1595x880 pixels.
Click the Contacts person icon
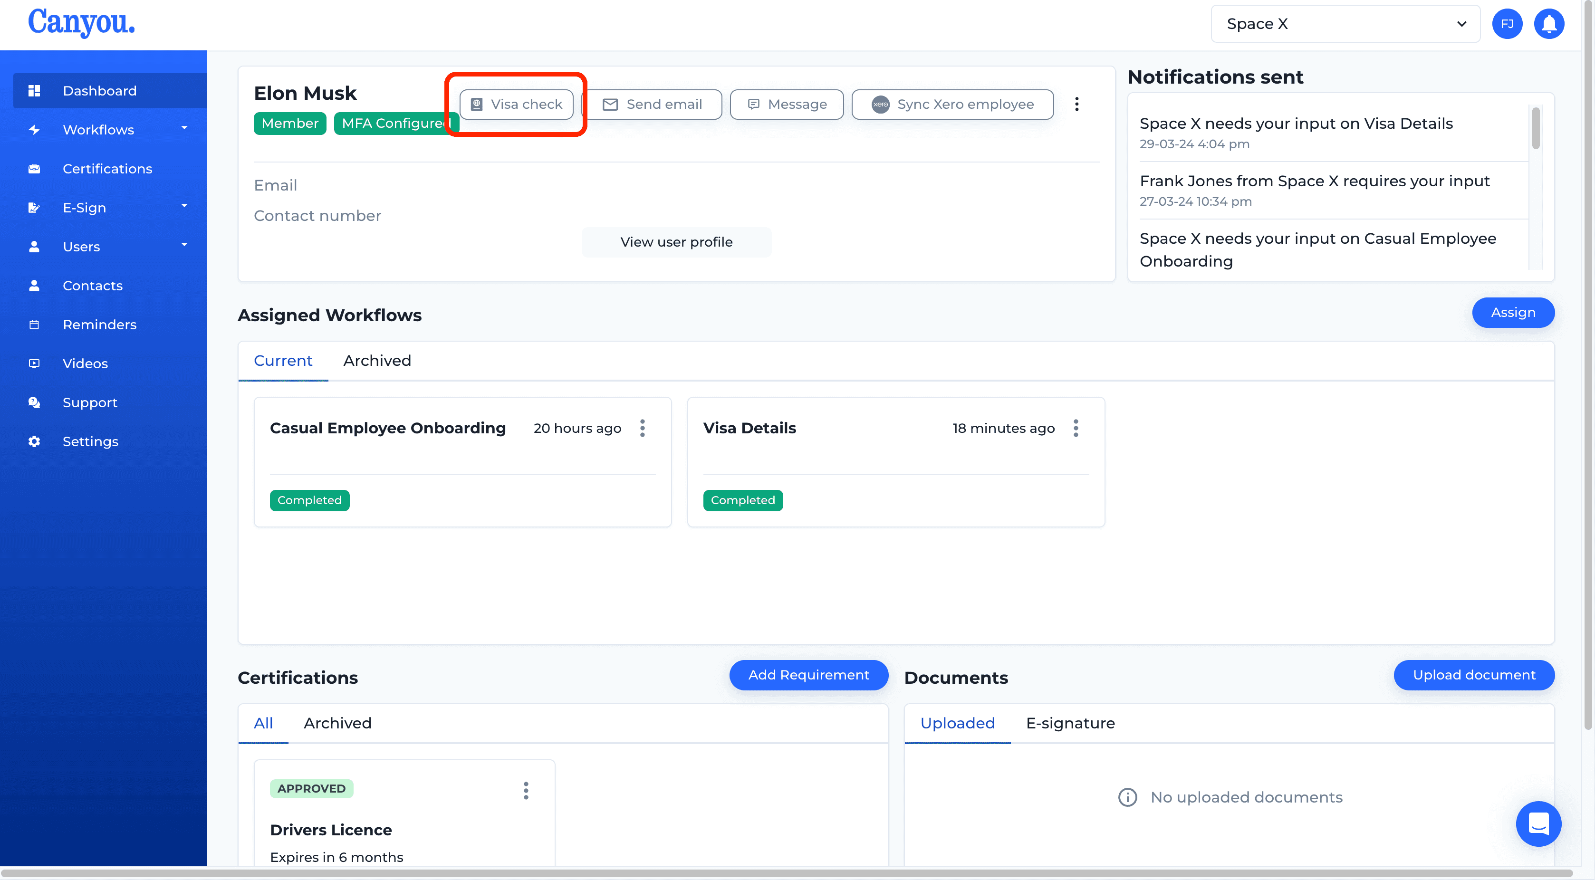pos(34,286)
